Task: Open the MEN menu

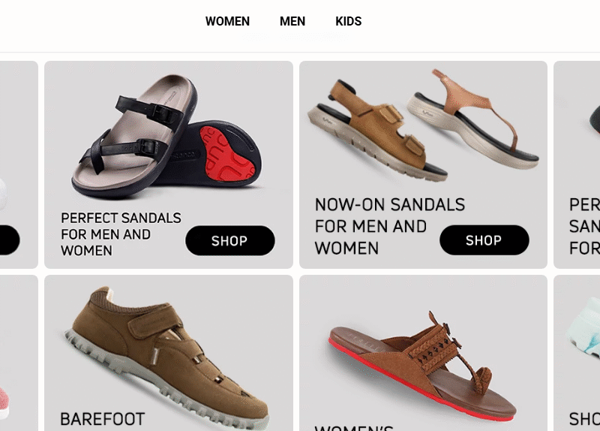Action: 292,22
